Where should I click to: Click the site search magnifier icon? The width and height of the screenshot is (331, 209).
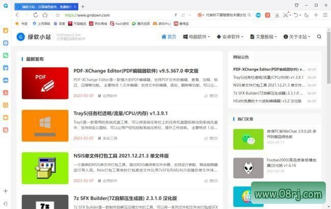point(319,37)
